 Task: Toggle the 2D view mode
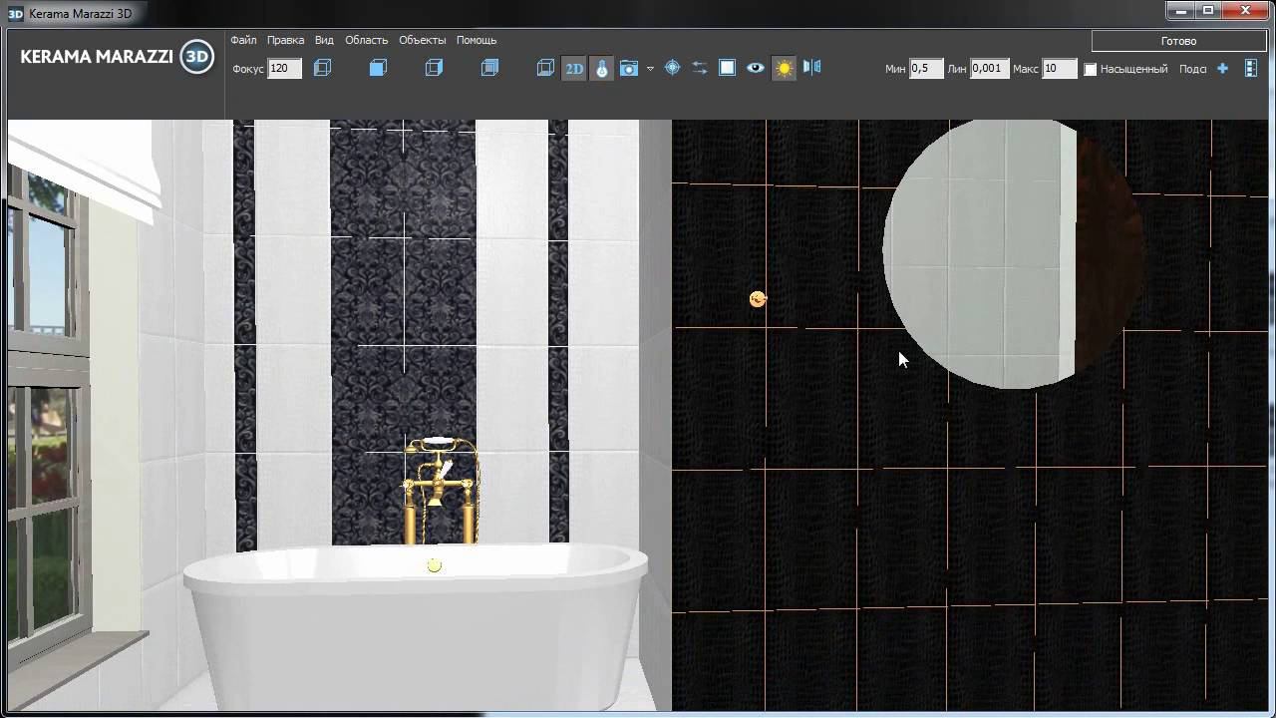pos(574,69)
